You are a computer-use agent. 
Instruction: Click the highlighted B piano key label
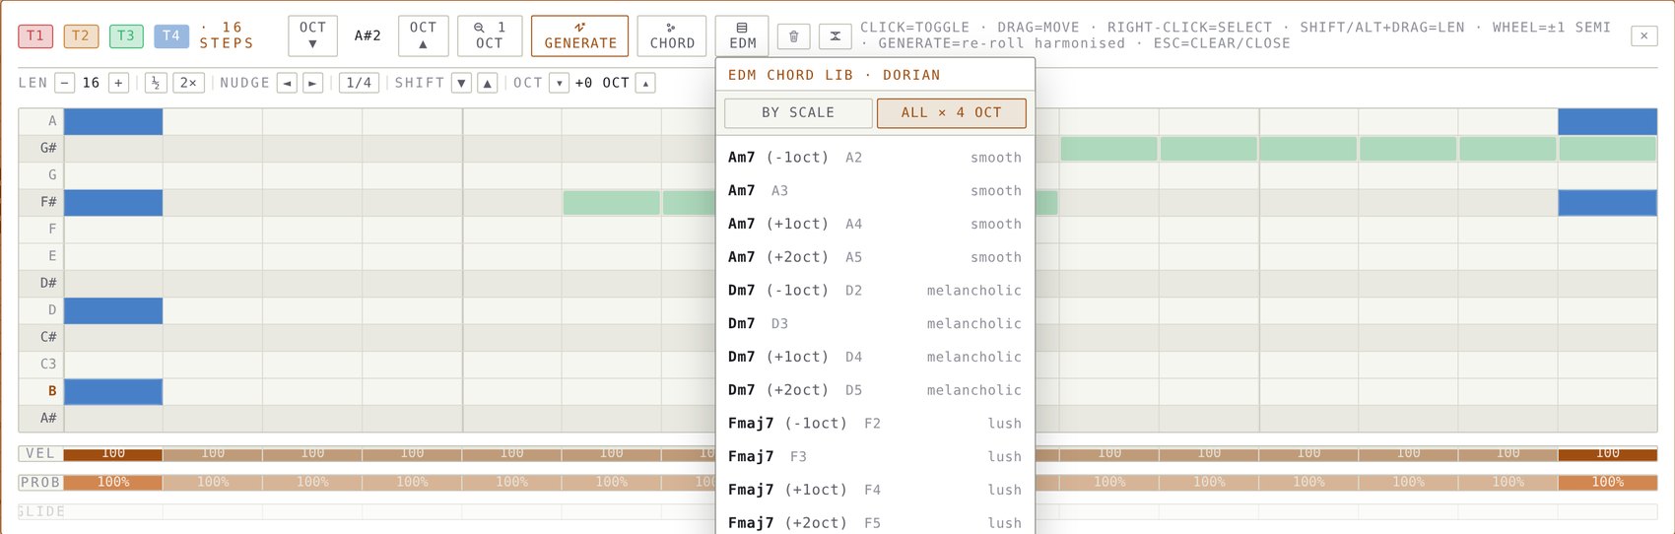pos(41,391)
